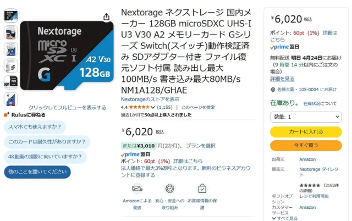Click the 今すぐ買う button
This screenshot has height=221, width=352.
[305, 145]
